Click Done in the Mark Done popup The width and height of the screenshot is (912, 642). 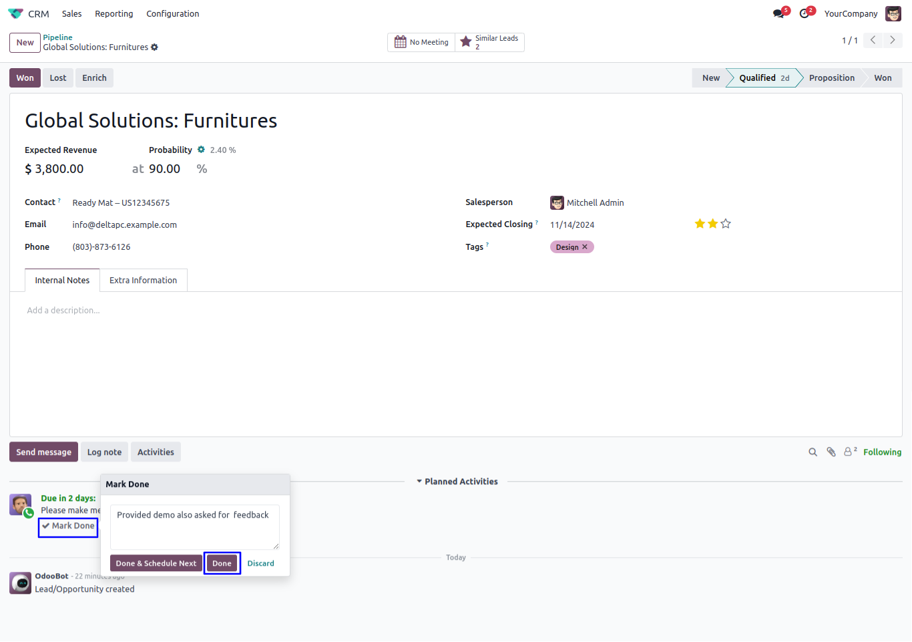pos(222,563)
